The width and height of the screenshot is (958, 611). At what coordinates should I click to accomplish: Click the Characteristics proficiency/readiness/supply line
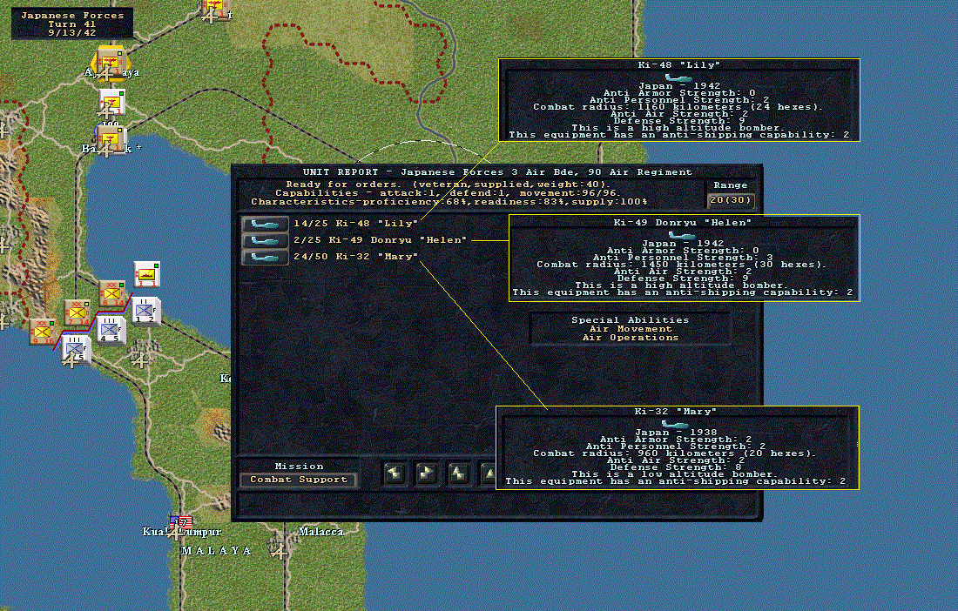(x=449, y=201)
